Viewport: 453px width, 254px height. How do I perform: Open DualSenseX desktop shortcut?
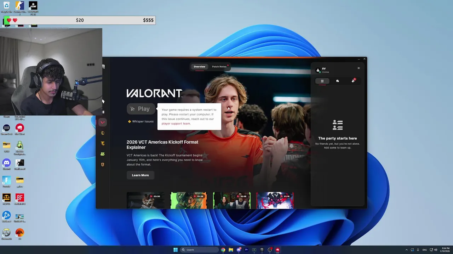(20, 164)
